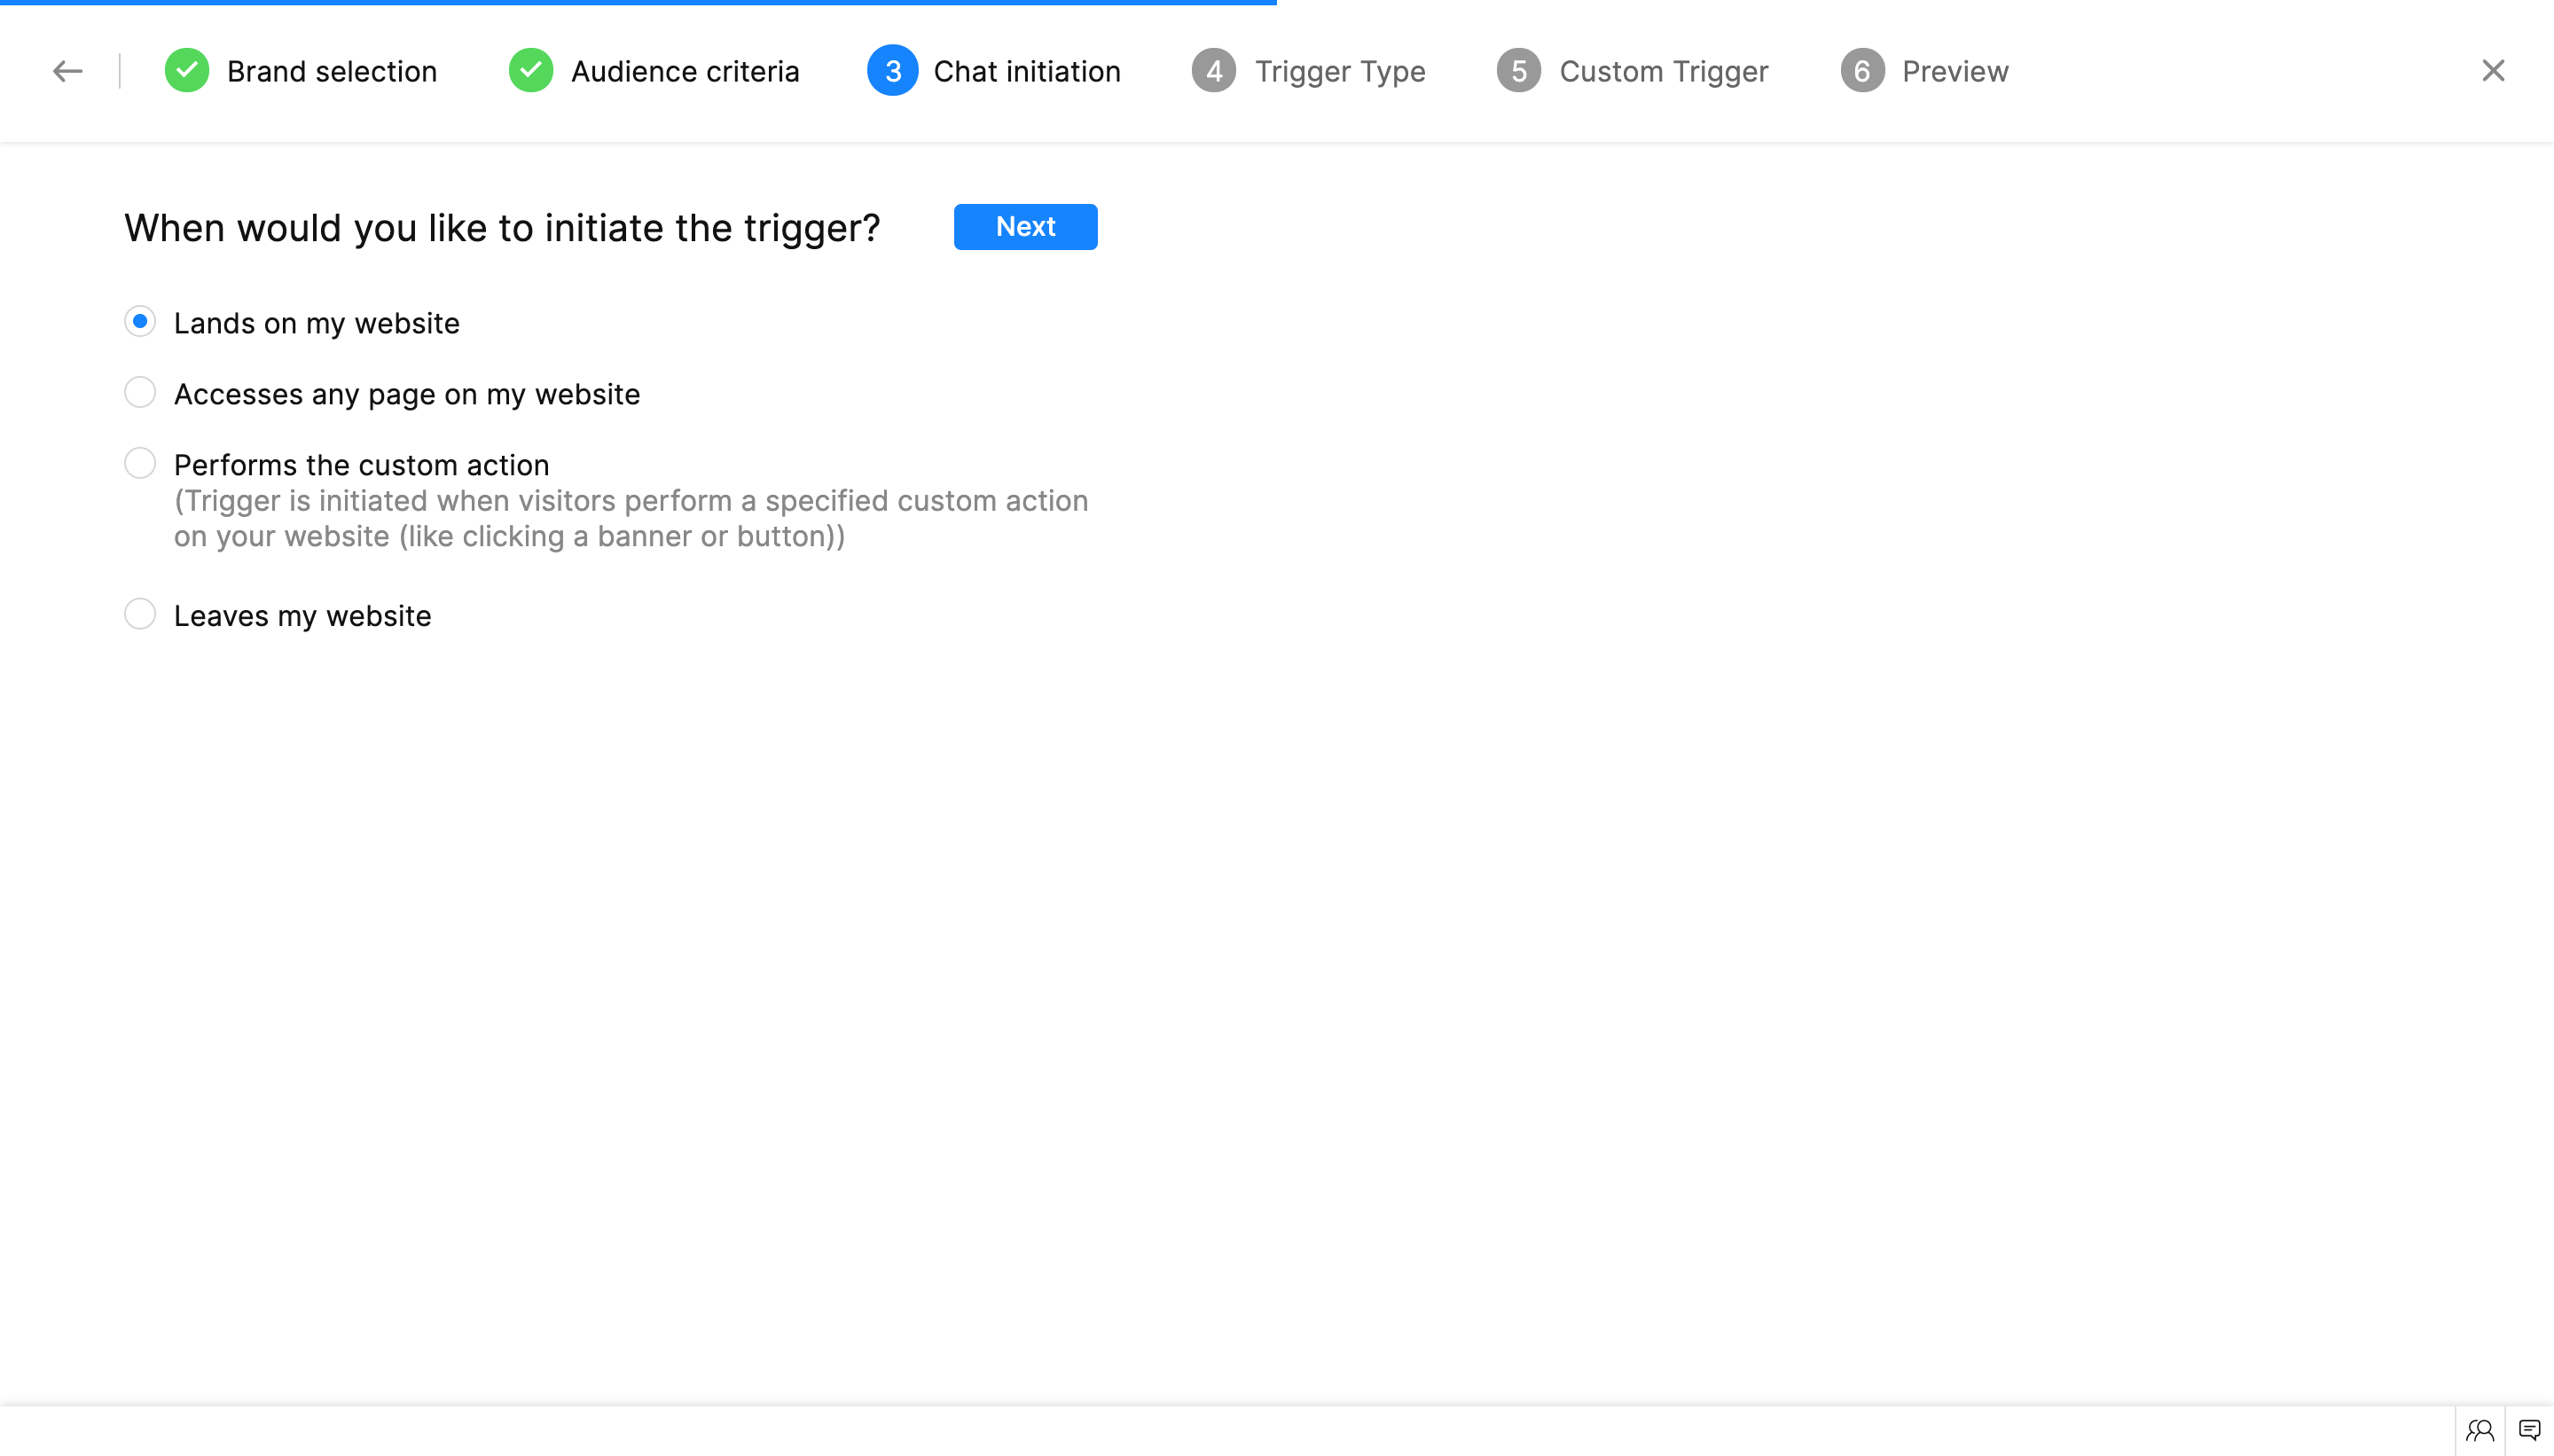Viewport: 2554px width, 1456px height.
Task: Click the back arrow icon
Action: (x=67, y=71)
